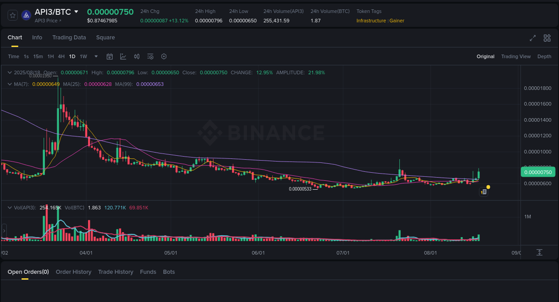Open the extra timeframes dropdown arrow

pyautogui.click(x=96, y=56)
